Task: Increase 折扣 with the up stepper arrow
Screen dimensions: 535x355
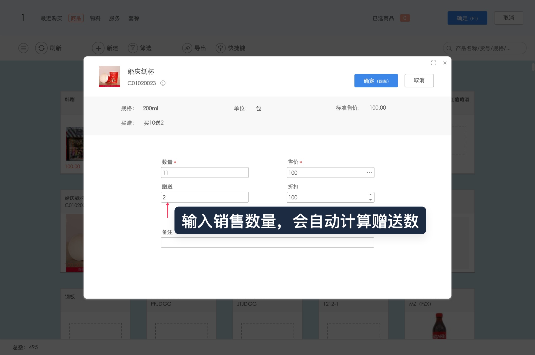Action: click(370, 195)
